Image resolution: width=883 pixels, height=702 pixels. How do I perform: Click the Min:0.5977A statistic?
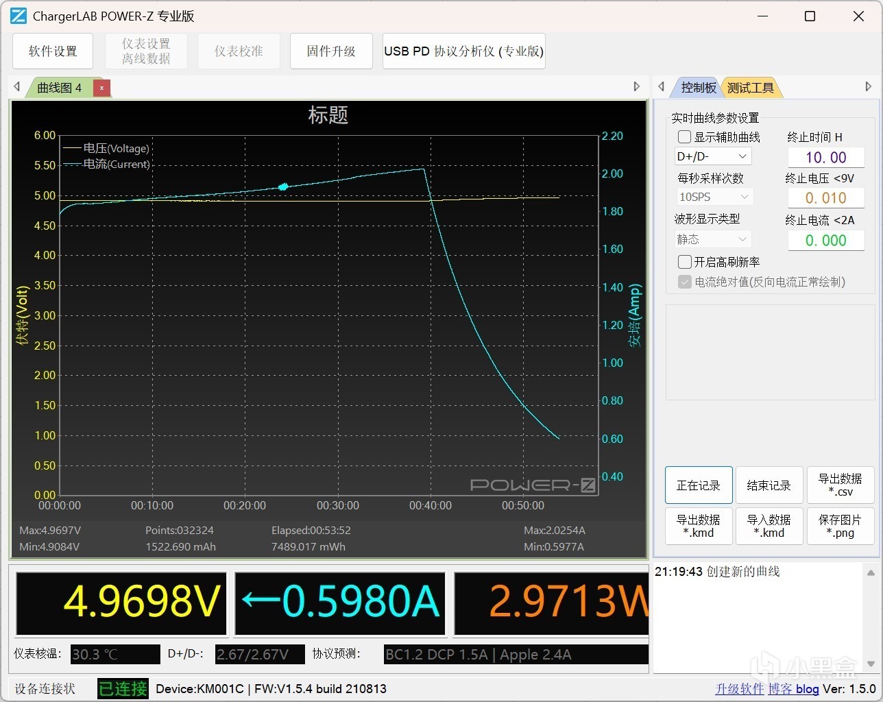pyautogui.click(x=554, y=547)
